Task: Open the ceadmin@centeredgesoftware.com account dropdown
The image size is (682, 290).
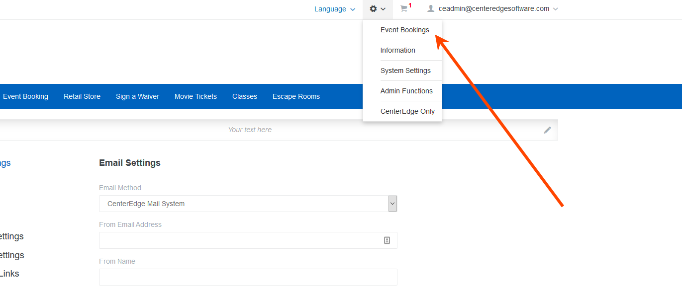Action: 492,9
